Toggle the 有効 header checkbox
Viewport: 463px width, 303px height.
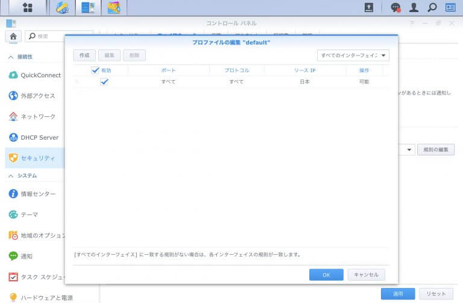pyautogui.click(x=95, y=70)
